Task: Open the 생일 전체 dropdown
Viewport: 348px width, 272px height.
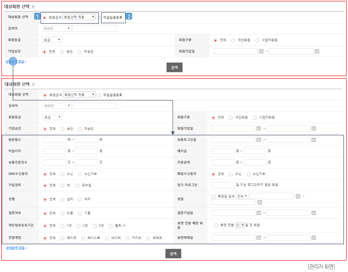Action: click(242, 196)
